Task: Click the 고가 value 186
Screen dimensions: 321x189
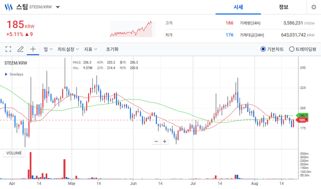Action: (x=230, y=23)
